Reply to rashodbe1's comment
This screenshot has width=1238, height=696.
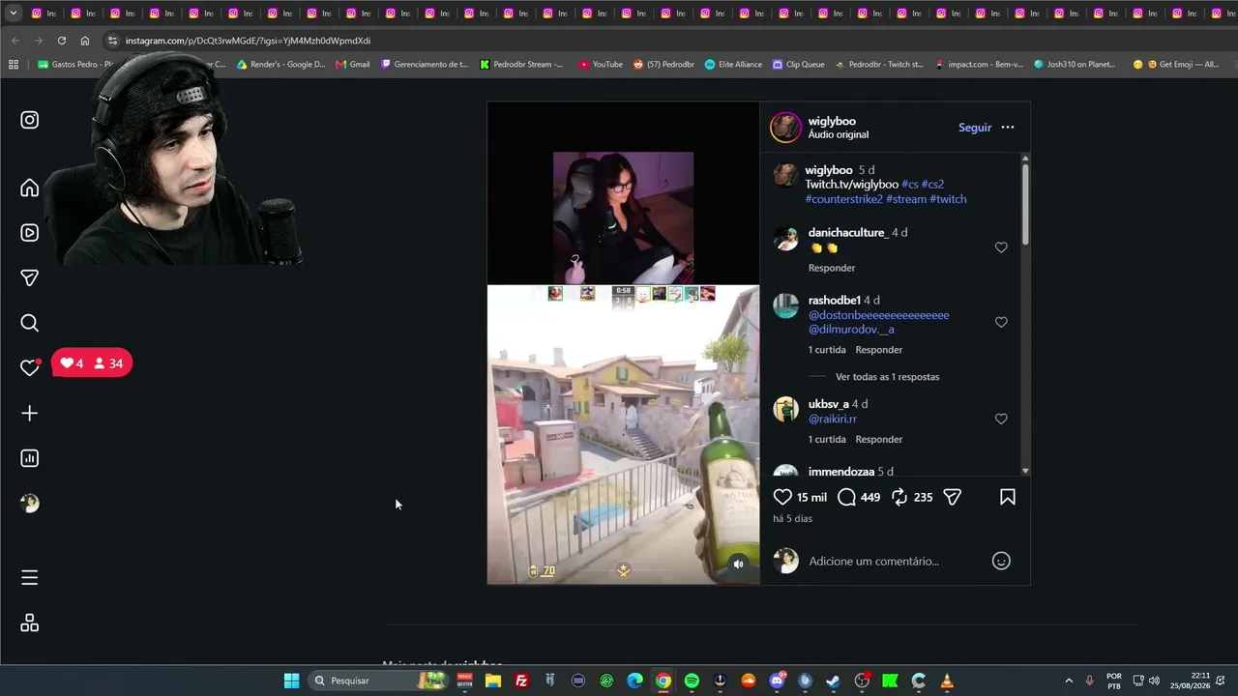coord(879,350)
